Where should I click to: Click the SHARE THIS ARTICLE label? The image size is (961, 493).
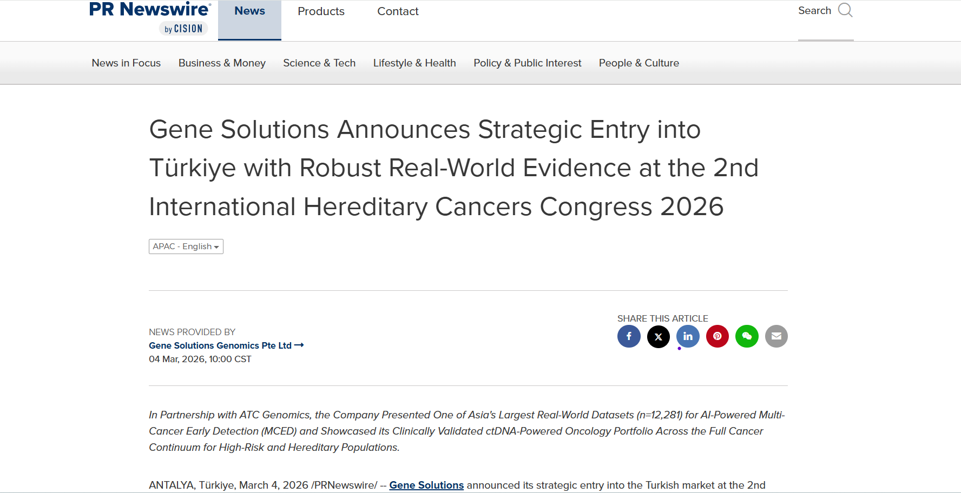[x=663, y=318]
